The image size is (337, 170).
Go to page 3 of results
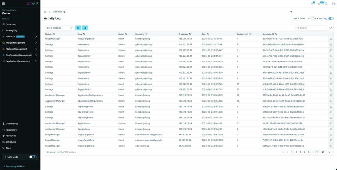[300, 152]
